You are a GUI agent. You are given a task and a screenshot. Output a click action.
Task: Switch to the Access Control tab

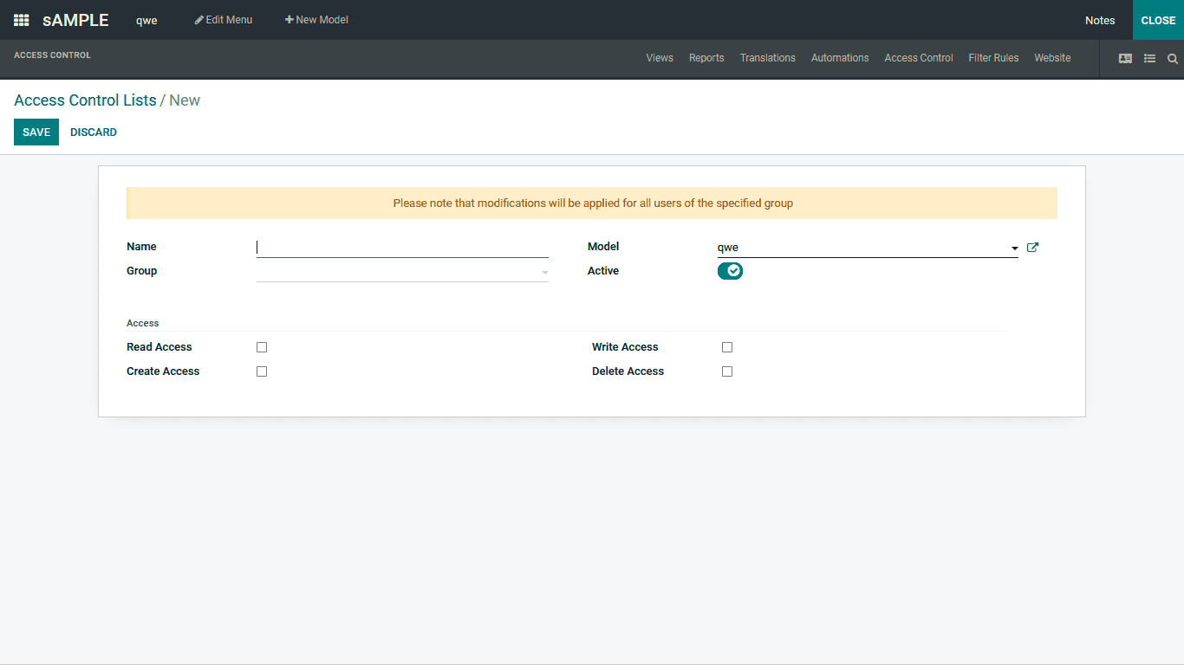coord(918,58)
